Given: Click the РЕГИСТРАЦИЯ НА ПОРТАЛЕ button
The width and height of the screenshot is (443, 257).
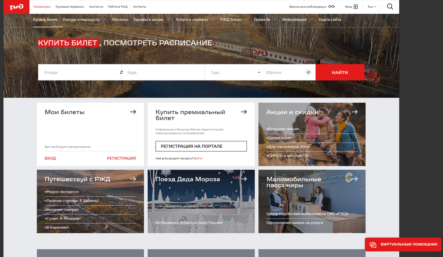Looking at the screenshot, I should (x=201, y=146).
